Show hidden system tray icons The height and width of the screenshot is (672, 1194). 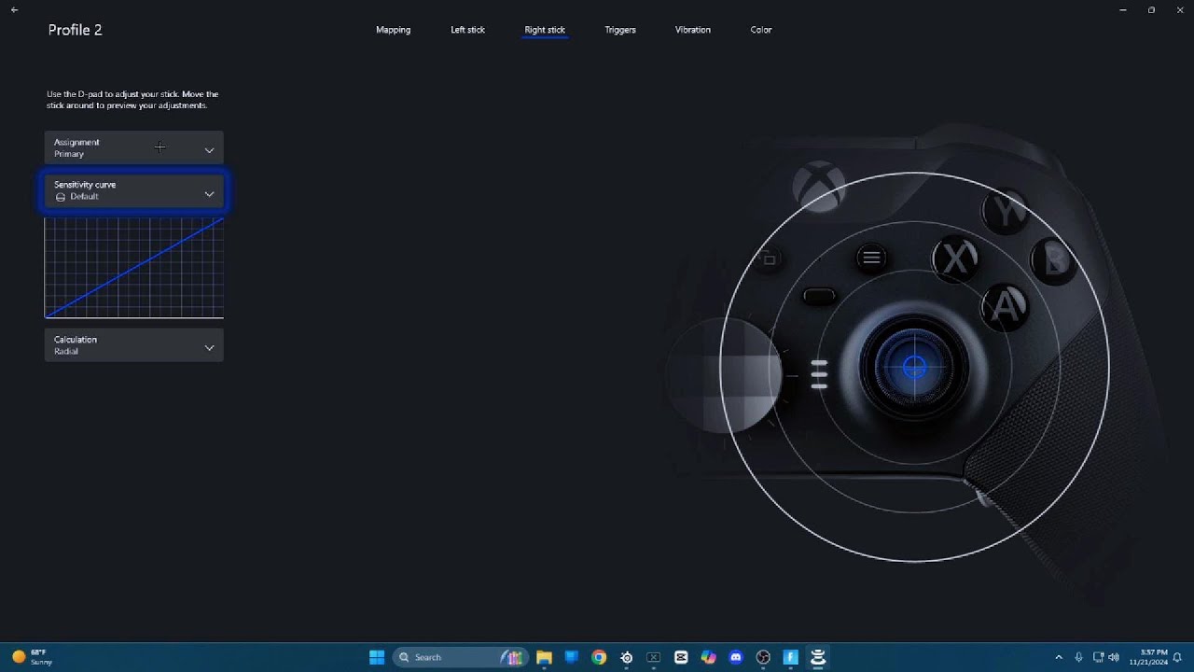point(1058,657)
